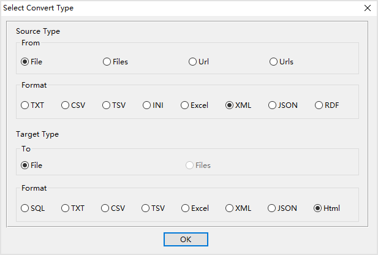Pick TXT as source format

click(32, 105)
